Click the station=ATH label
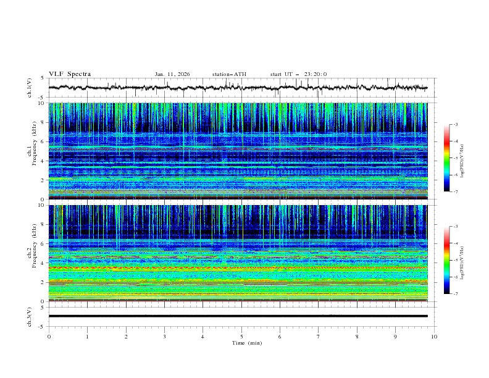 pos(229,74)
